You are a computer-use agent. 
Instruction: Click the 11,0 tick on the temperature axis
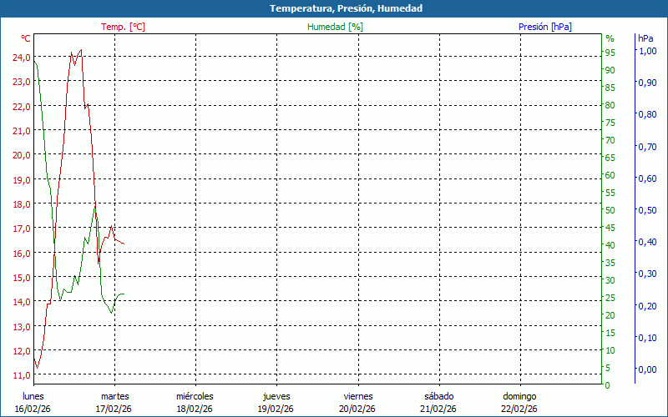[22, 375]
